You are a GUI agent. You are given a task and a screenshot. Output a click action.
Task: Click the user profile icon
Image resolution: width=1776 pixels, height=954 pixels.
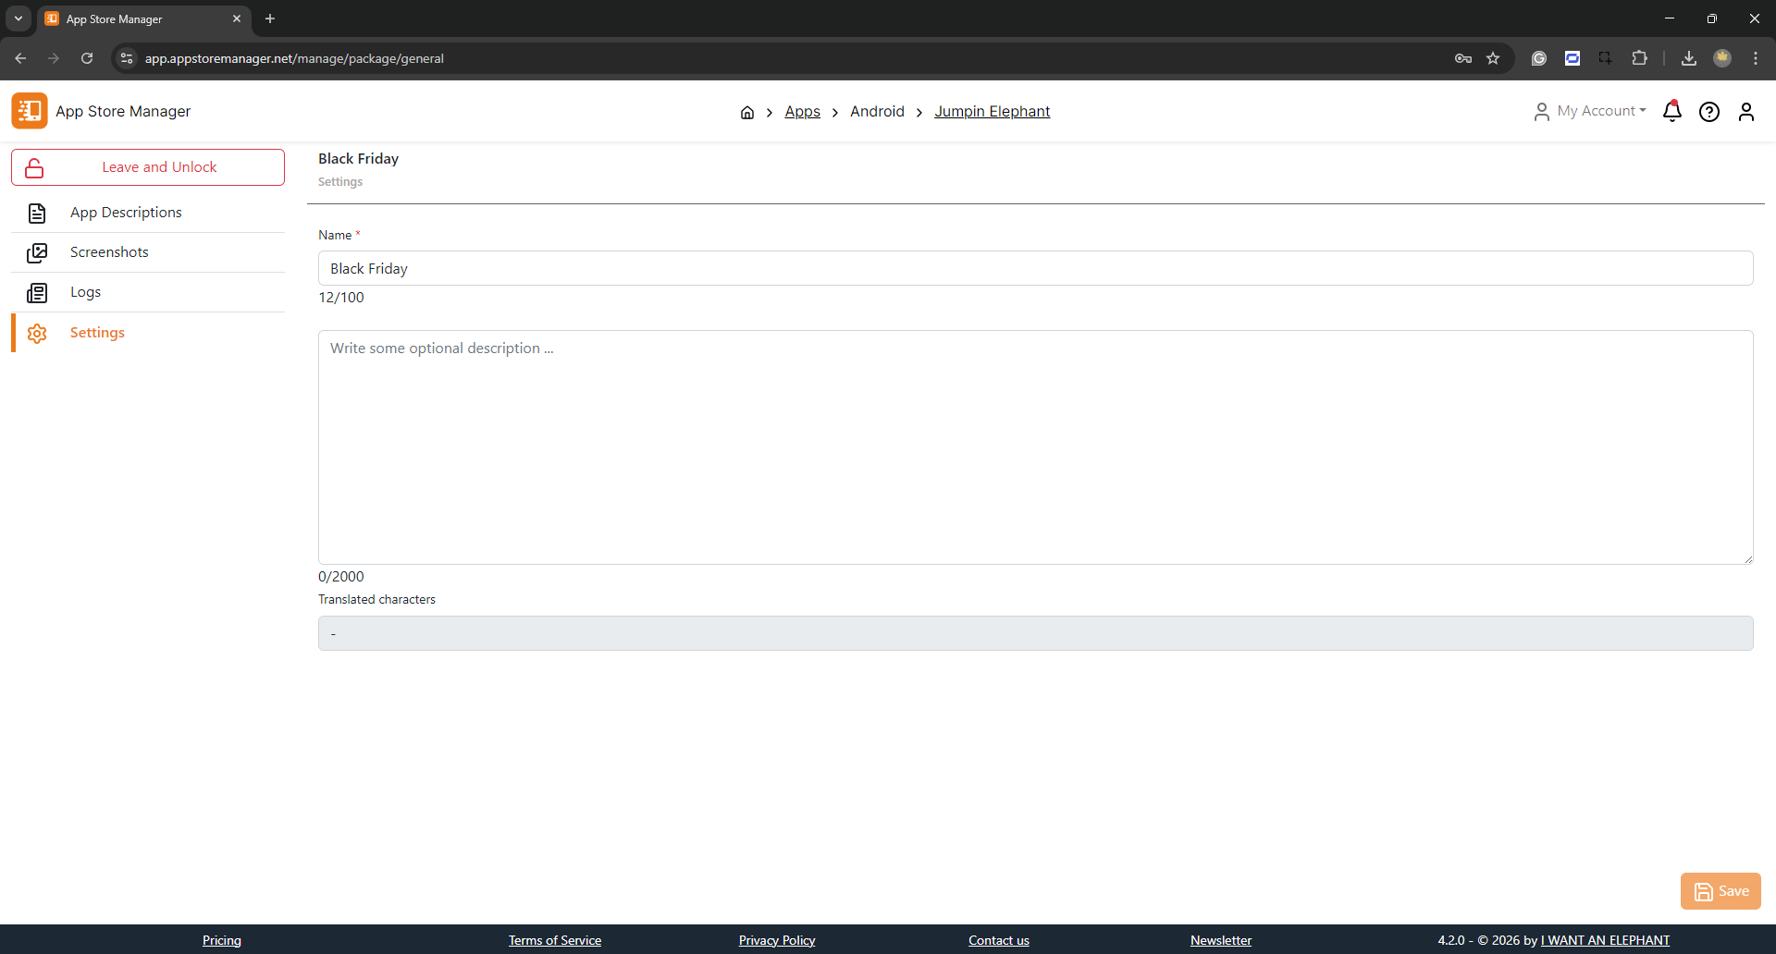(1745, 112)
